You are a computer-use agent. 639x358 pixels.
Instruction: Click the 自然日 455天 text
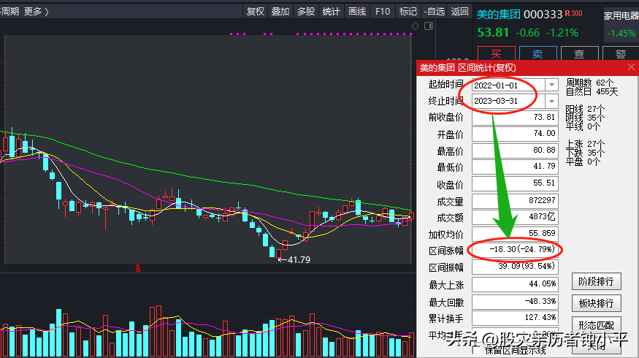click(x=592, y=92)
